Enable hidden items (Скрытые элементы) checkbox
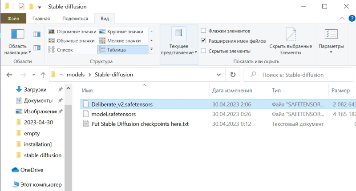This screenshot has height=191, width=356. click(203, 51)
